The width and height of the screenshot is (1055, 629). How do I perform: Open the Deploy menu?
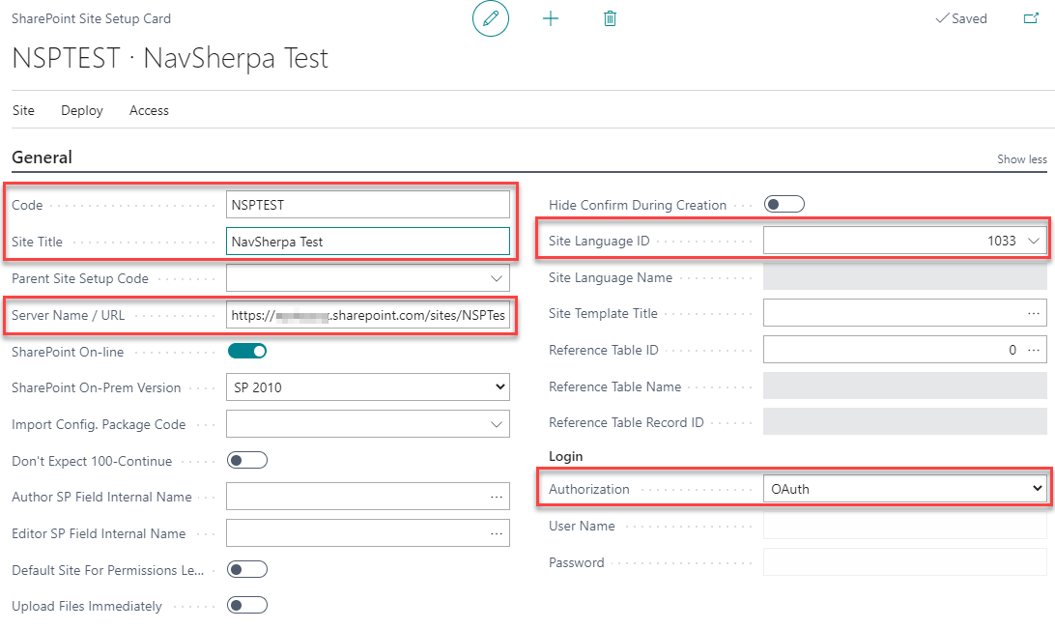(x=82, y=110)
